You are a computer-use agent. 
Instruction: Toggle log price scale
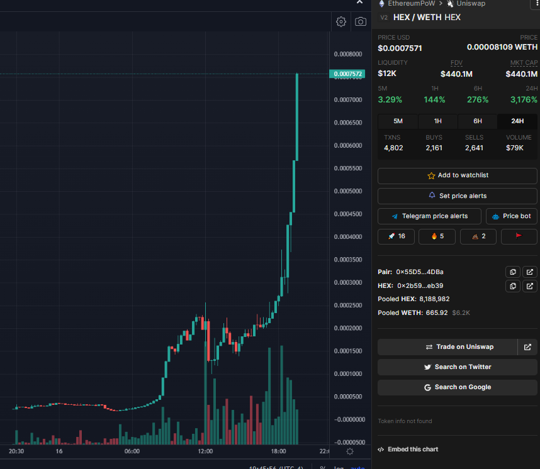point(339,467)
